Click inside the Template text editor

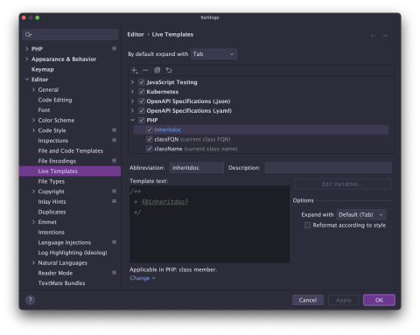(209, 224)
